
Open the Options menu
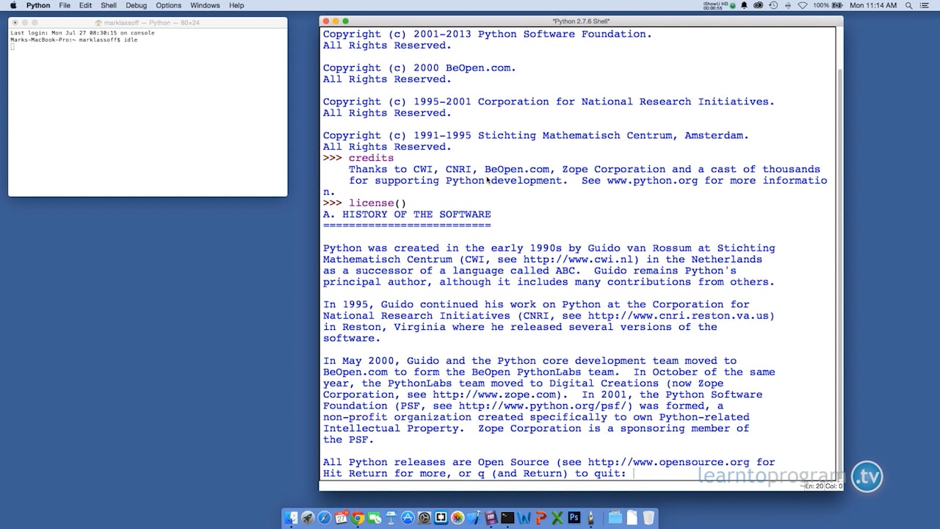[168, 5]
